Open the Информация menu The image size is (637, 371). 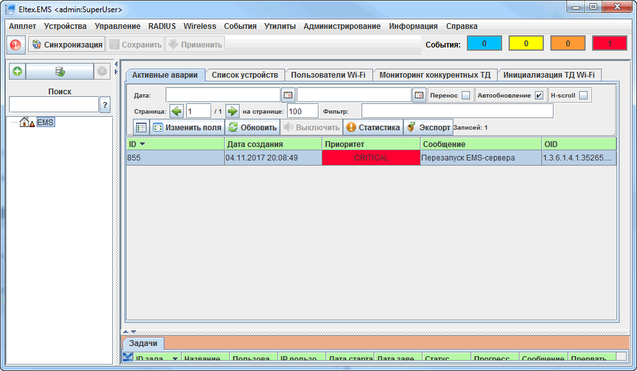pos(413,26)
